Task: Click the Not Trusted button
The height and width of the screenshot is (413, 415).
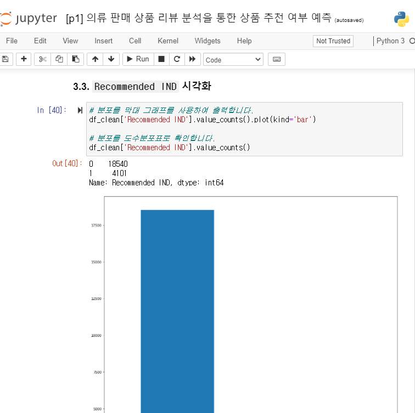Action: 333,41
